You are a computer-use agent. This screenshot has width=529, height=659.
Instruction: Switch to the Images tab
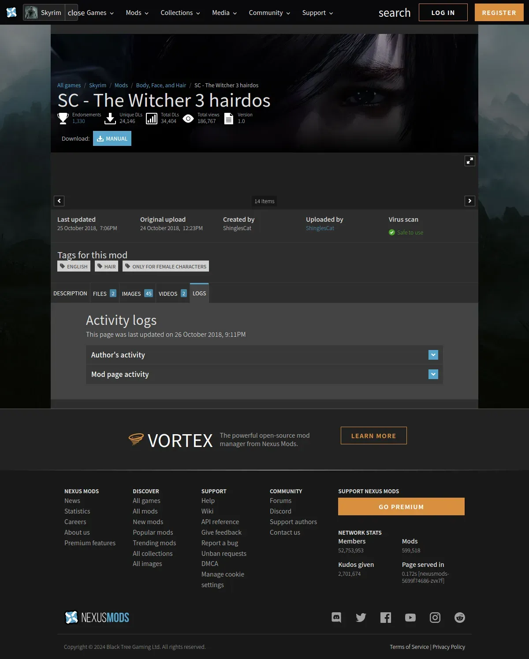(x=137, y=294)
